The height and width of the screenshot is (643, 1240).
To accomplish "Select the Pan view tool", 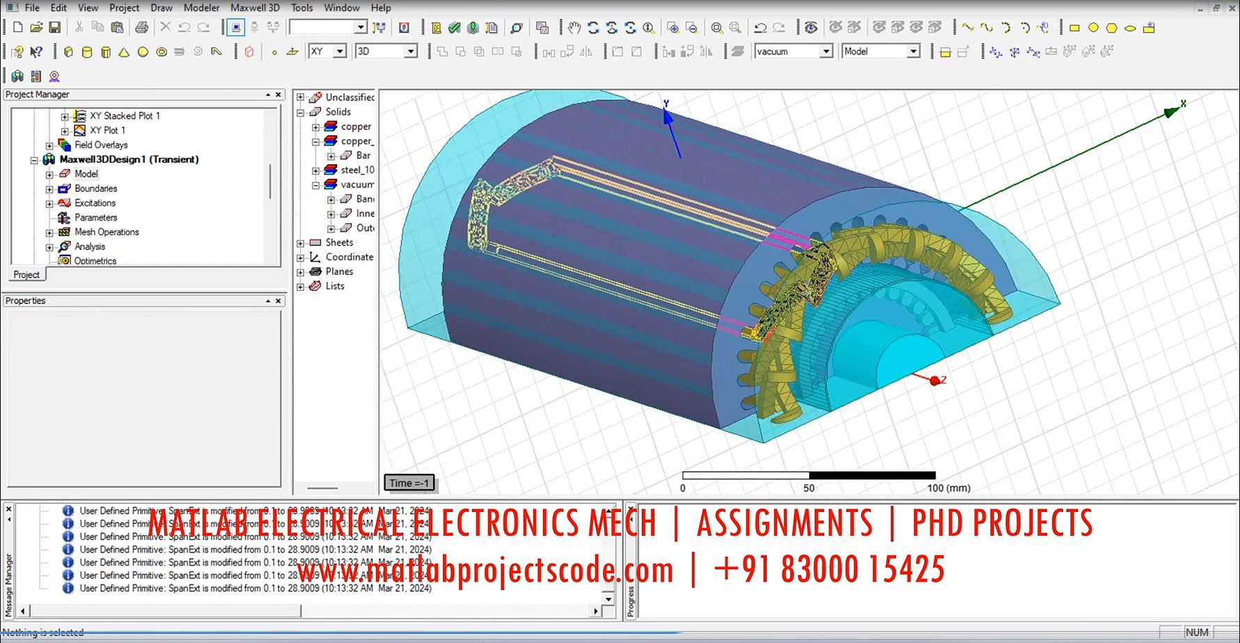I will pos(574,27).
